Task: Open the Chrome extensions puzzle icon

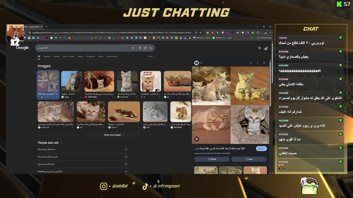Action: 257,32
